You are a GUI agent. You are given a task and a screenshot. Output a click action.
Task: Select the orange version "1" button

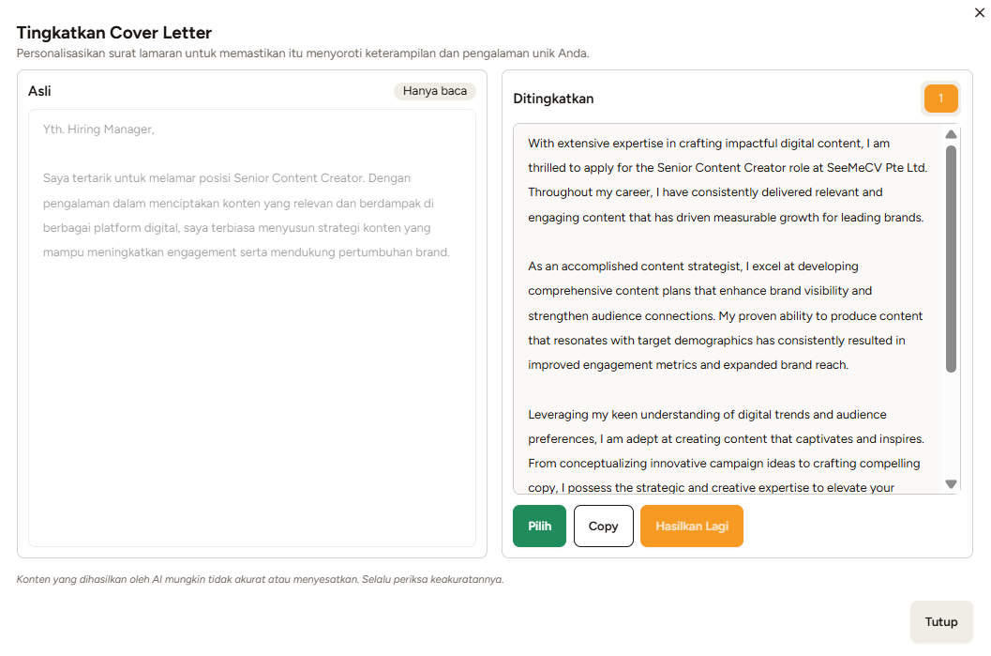coord(940,99)
